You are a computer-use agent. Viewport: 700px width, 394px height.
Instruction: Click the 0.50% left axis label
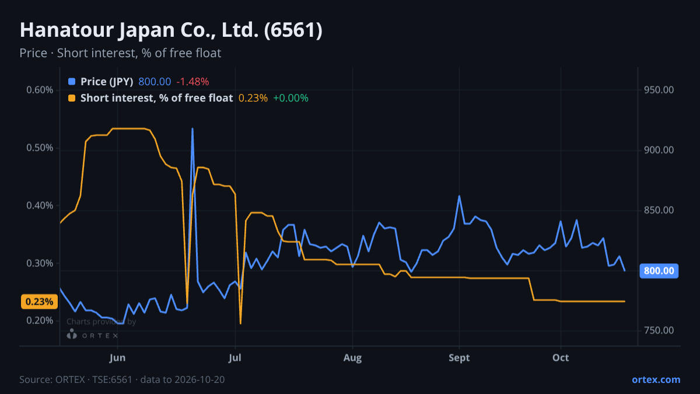click(40, 148)
